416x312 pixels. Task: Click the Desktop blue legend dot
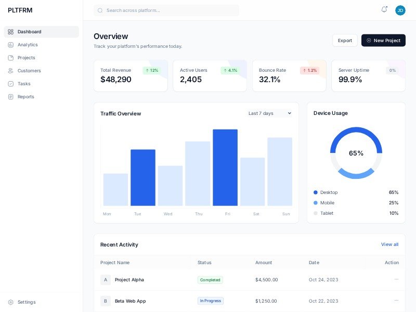pyautogui.click(x=316, y=192)
